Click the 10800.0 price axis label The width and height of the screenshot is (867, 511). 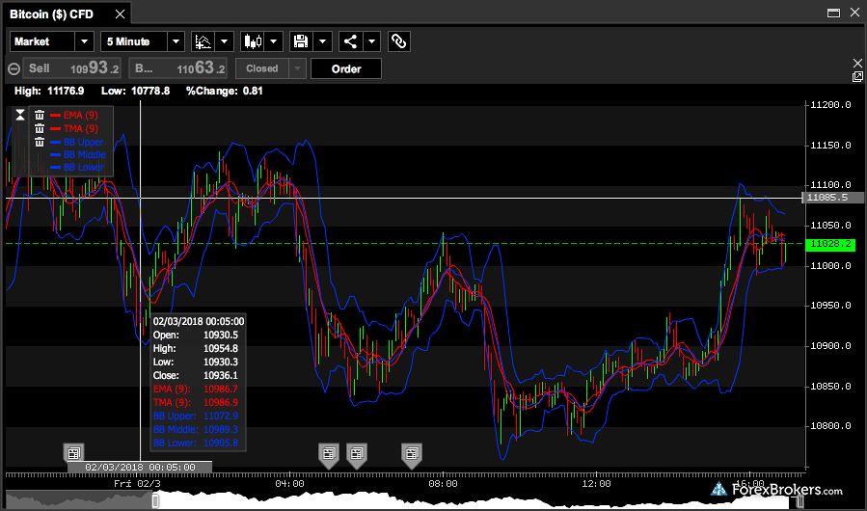pos(830,426)
